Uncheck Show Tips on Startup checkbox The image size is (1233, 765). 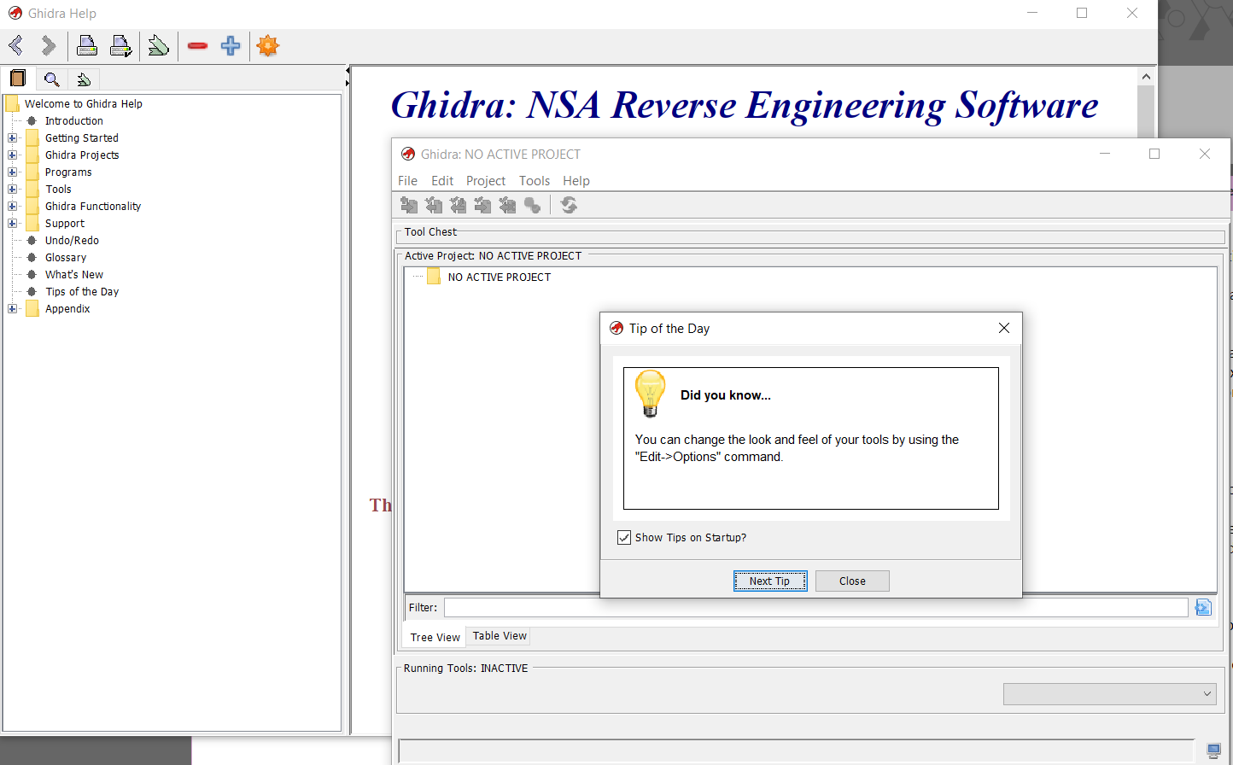click(624, 537)
